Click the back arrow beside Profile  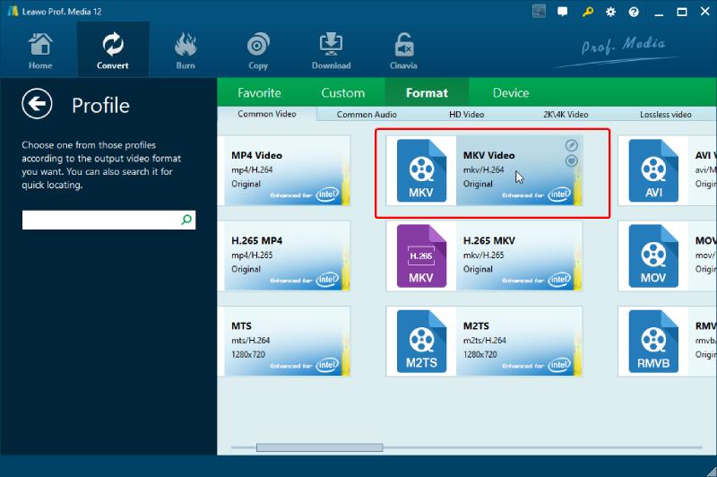click(37, 104)
